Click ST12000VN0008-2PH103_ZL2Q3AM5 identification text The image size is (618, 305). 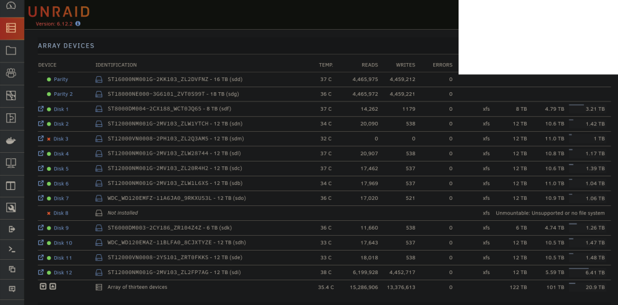176,139
